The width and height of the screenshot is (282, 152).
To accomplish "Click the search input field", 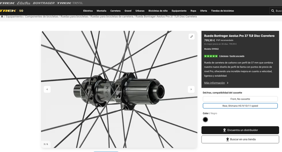I will point(276,11).
